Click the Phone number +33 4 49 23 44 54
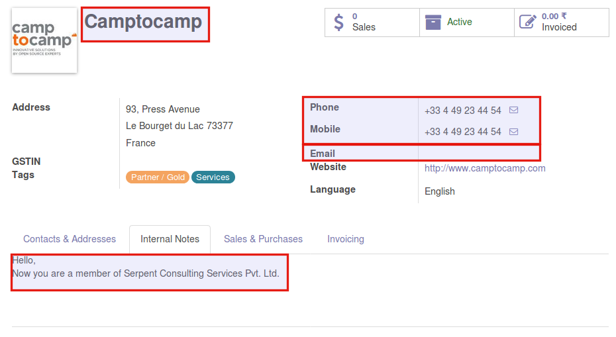Viewport: 616px width, 337px height. 463,111
